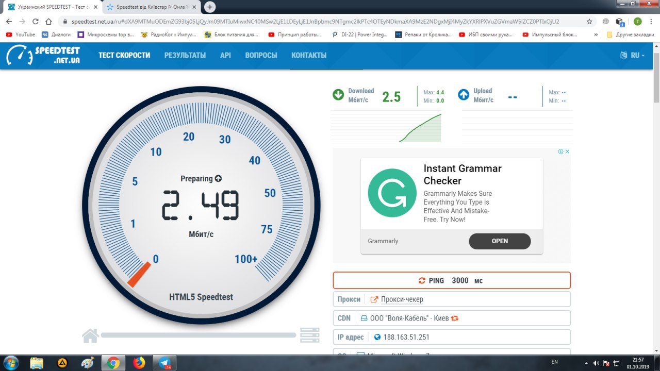This screenshot has height=371, width=660.
Task: Open the Диалоги bookmark
Action: coord(56,35)
